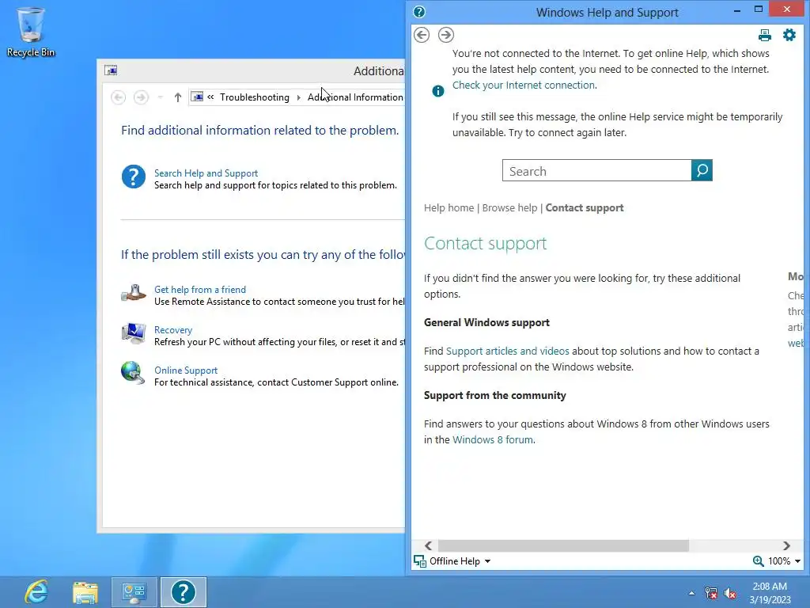Click the Contact support heading text
Viewport: 810px width, 608px height.
485,243
